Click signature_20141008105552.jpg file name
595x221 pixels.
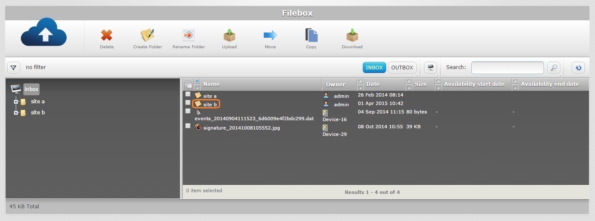[241, 128]
